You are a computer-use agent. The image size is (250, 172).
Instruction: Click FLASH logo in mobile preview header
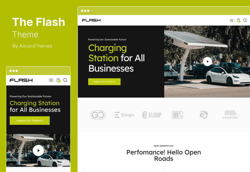21,80
